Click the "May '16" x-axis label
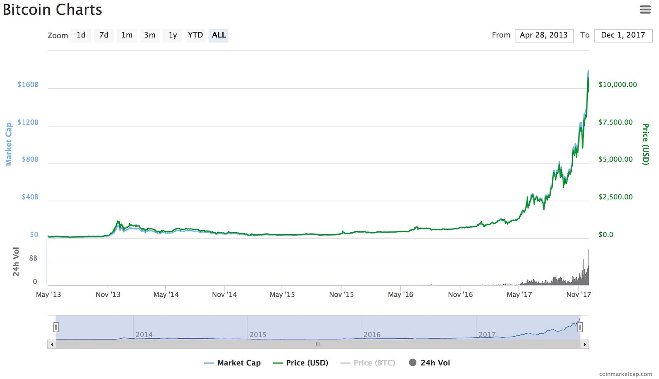659x379 pixels. pyautogui.click(x=401, y=294)
